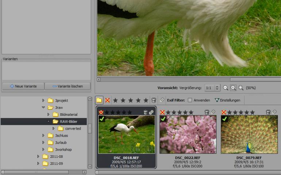Toggle the 4-star filter in the filter bar
Image resolution: width=281 pixels, height=175 pixels.
[x=138, y=100]
